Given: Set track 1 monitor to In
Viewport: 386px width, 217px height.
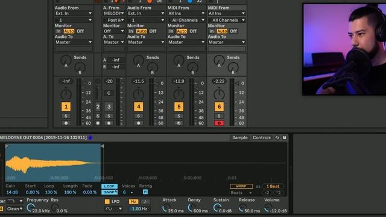Looking at the screenshot, I should (x=59, y=31).
